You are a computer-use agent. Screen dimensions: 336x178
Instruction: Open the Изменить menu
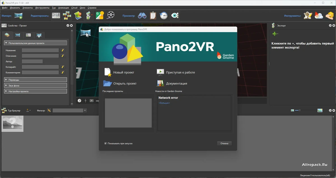tap(15, 8)
